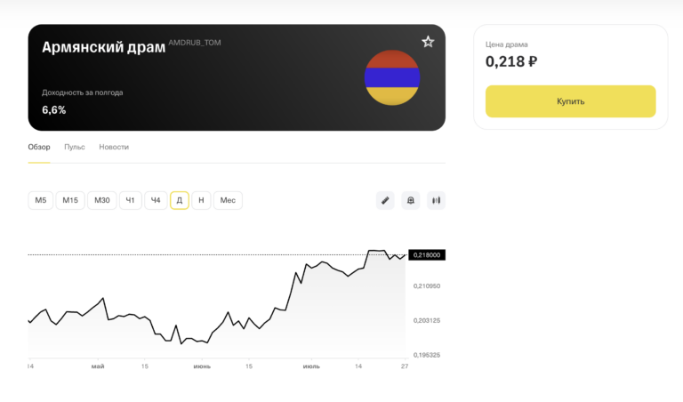Select the М5 chart interval
The image size is (683, 402).
tap(41, 200)
